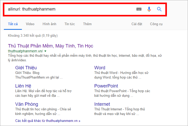Click snippet text starting Tổng hợp các thủ thuật
This screenshot has width=188, height=126.
click(85, 58)
